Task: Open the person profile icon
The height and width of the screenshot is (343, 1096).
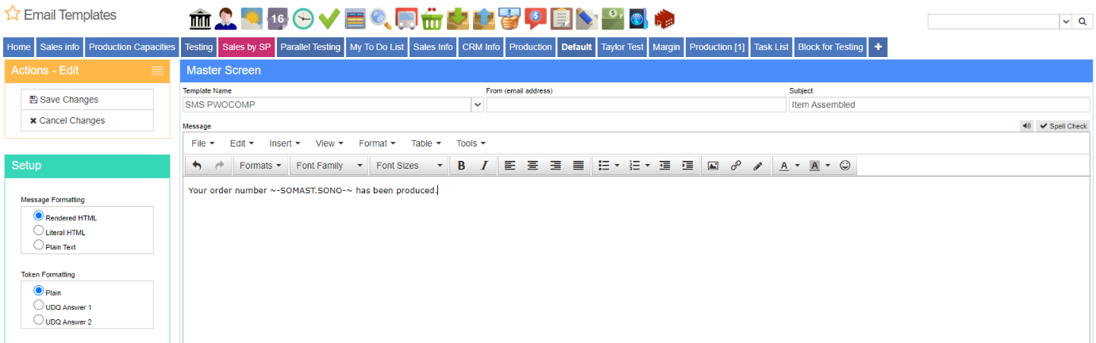Action: pyautogui.click(x=226, y=17)
